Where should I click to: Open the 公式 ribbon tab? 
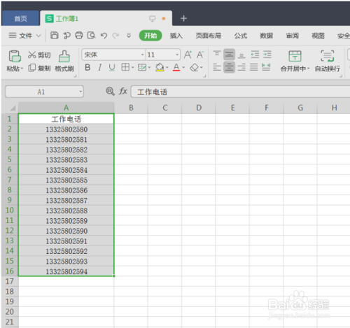[x=241, y=36]
